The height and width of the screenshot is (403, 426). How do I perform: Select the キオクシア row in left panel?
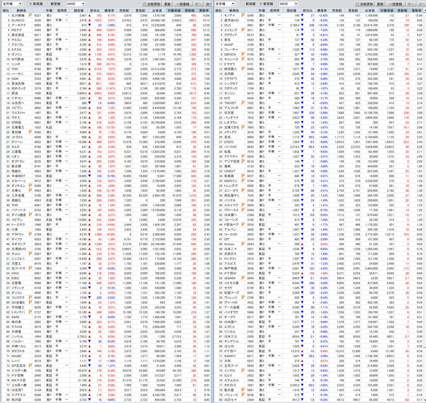click(x=106, y=244)
